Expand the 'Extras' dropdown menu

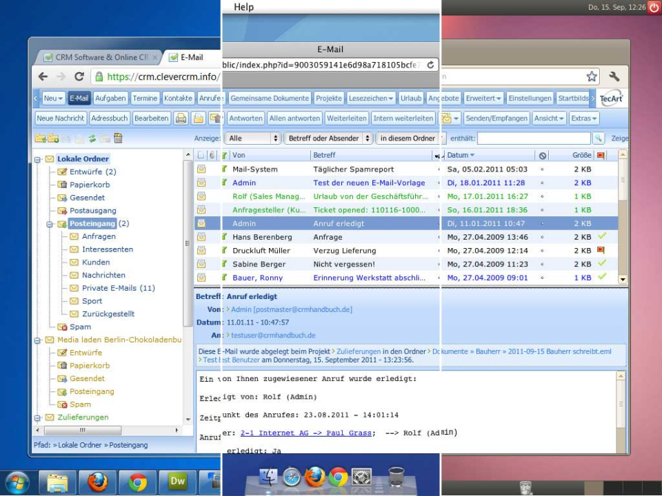pos(585,118)
